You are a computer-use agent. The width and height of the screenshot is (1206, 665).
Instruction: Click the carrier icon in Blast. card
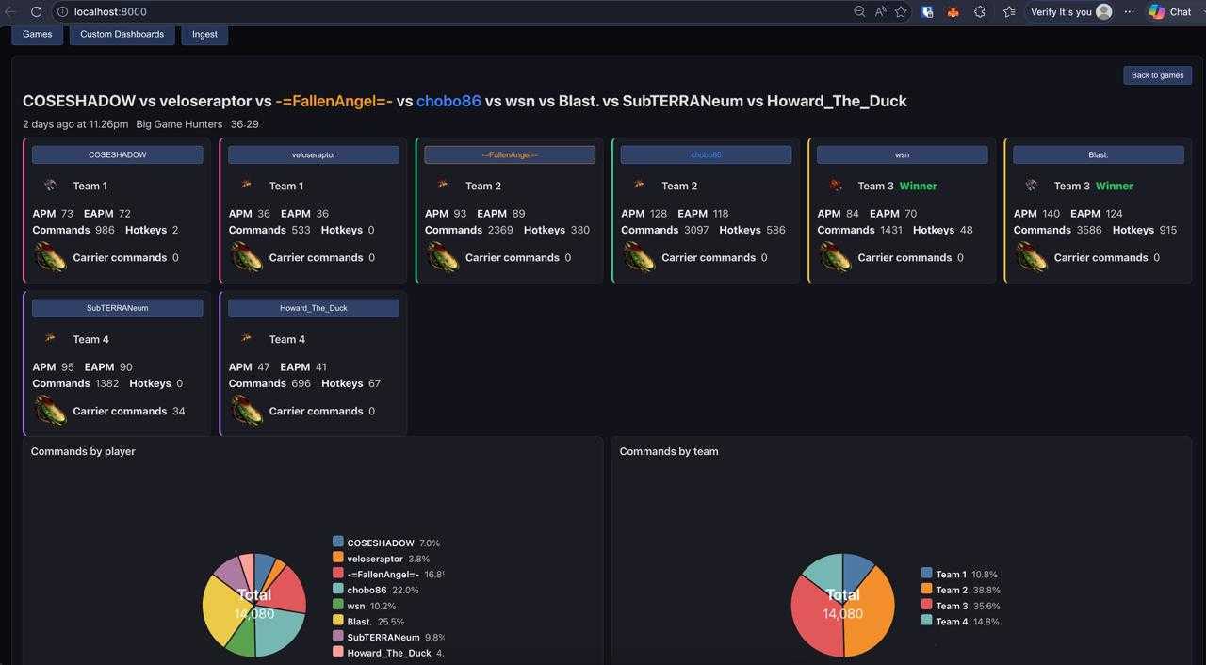[x=1031, y=257]
